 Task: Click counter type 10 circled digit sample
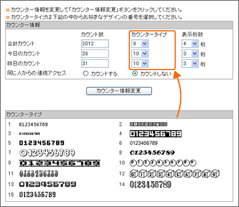point(163,163)
